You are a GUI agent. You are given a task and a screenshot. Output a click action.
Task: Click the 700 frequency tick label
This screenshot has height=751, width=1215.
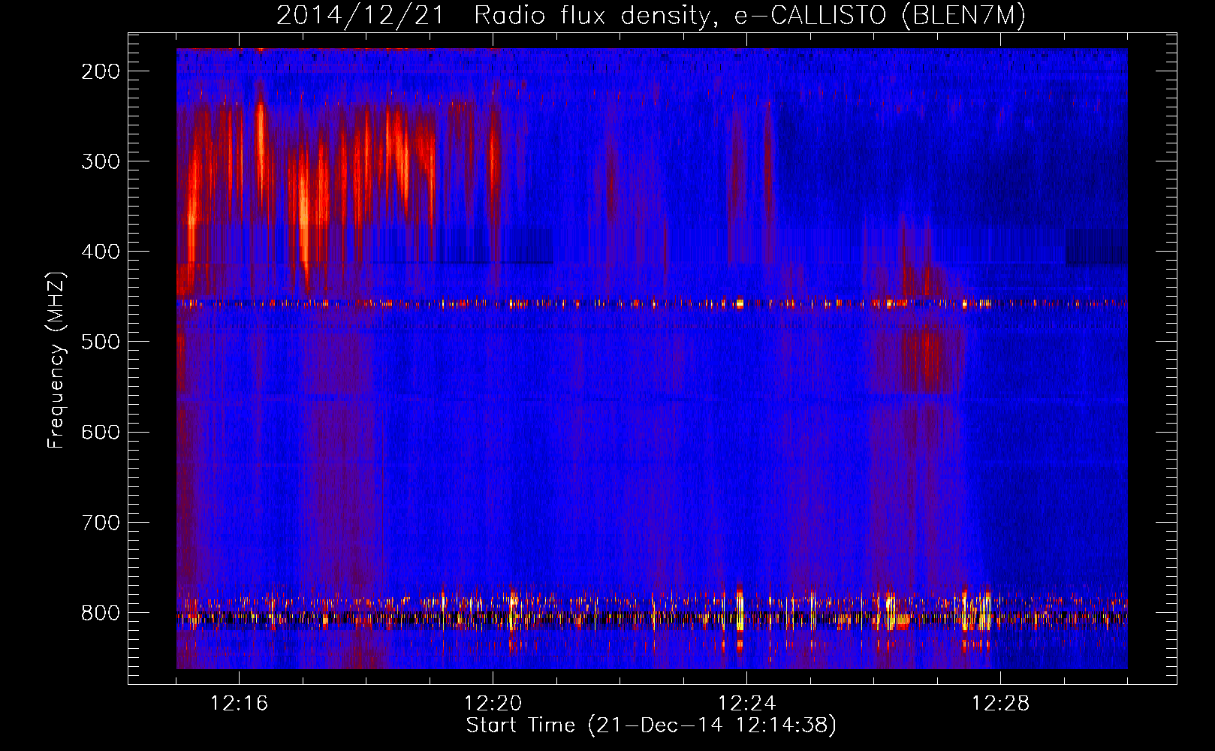click(x=101, y=523)
